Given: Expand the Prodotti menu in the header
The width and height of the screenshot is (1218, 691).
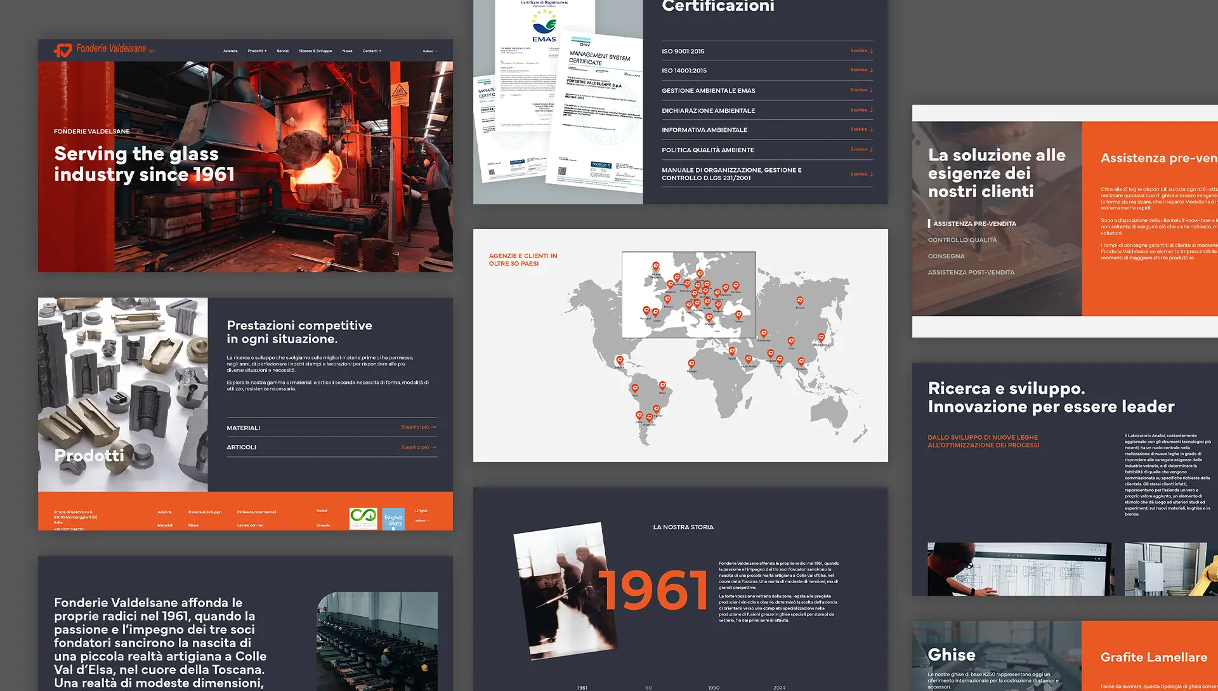Looking at the screenshot, I should [257, 51].
